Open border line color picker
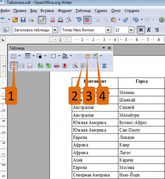This screenshot has height=179, width=165. (x=39, y=56)
